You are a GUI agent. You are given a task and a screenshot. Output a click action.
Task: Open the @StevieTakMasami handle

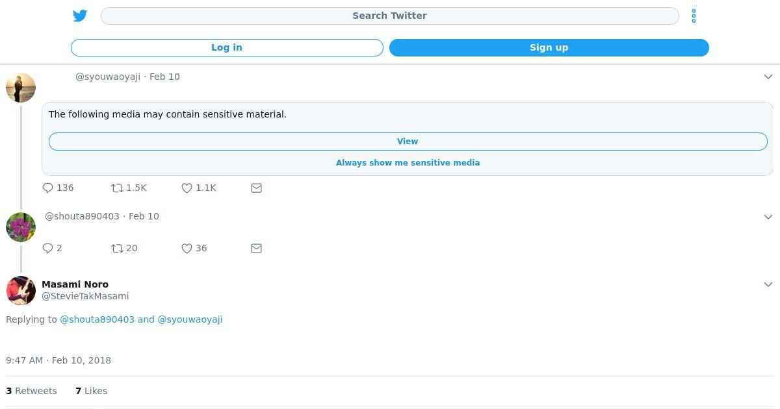[85, 296]
